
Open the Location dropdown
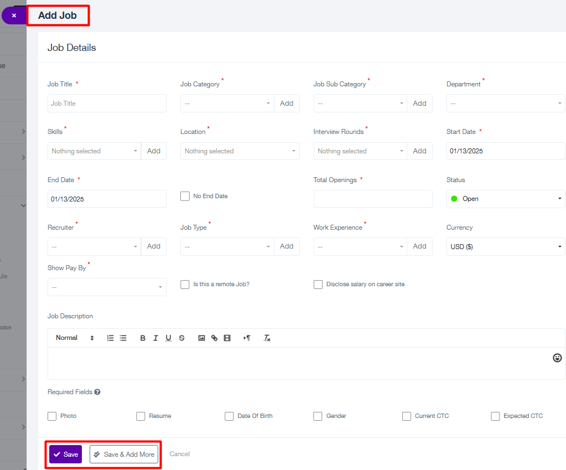click(240, 151)
